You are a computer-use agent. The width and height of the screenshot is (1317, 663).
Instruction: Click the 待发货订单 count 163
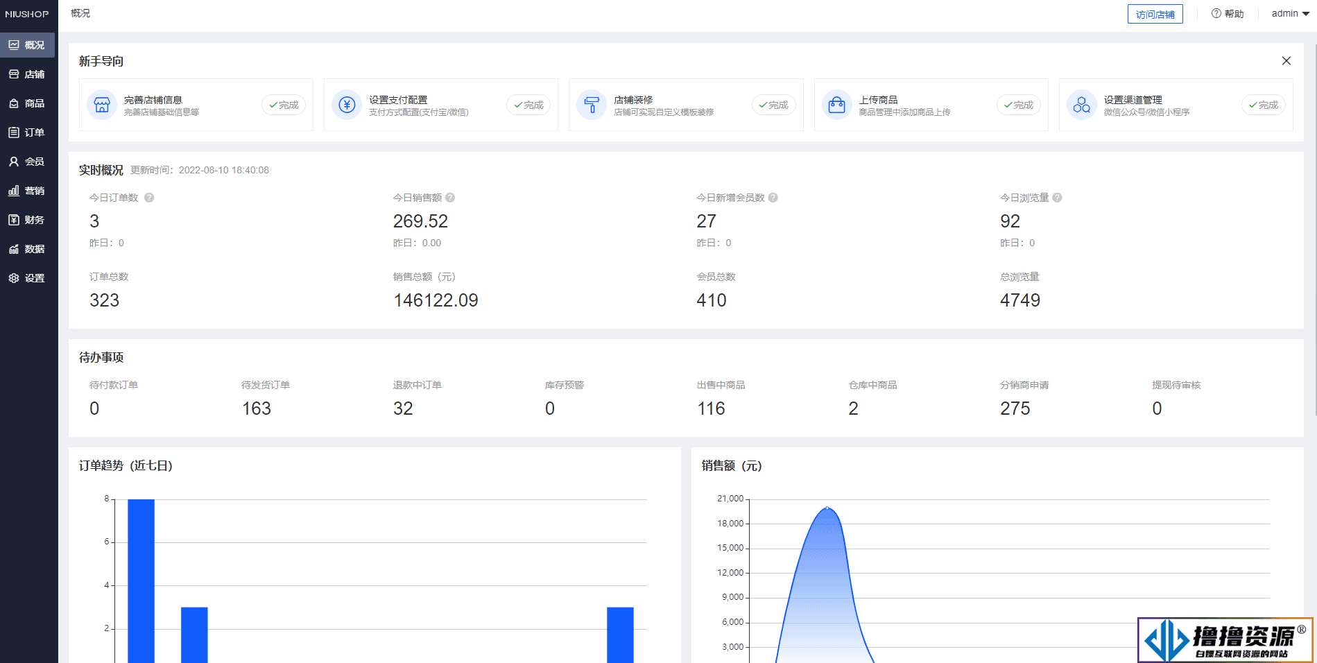pos(257,408)
